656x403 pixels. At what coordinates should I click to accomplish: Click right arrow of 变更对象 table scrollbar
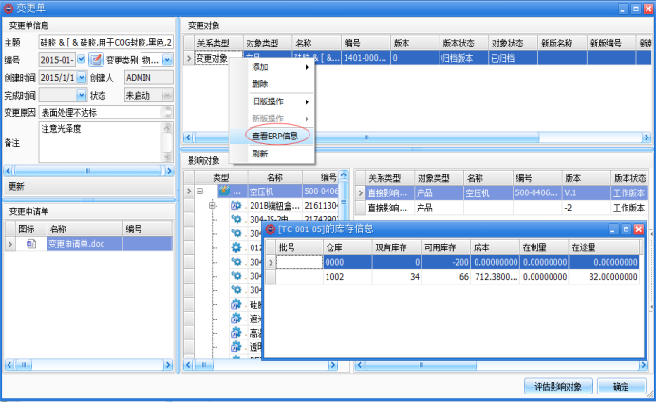647,137
